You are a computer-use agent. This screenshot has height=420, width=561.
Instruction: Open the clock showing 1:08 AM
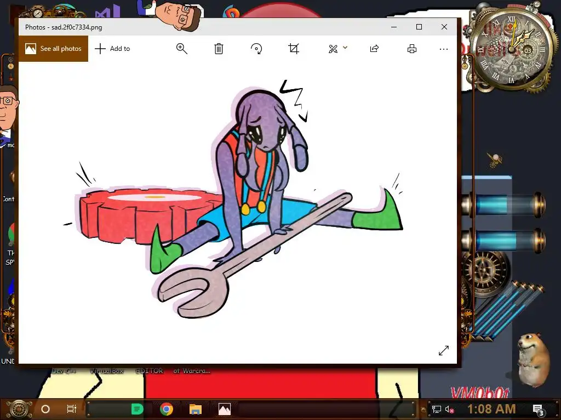(x=491, y=409)
